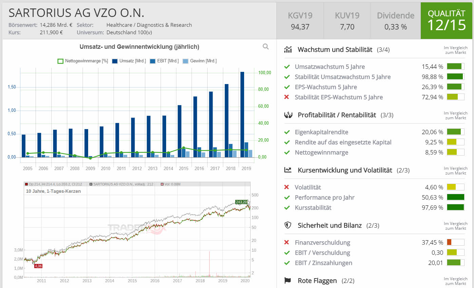Click green checkmark beside Umsatzwachstum 5 Jahre

pos(287,67)
